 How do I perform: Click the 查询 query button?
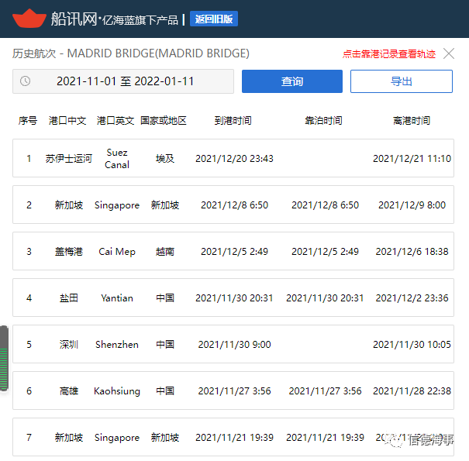coord(292,81)
